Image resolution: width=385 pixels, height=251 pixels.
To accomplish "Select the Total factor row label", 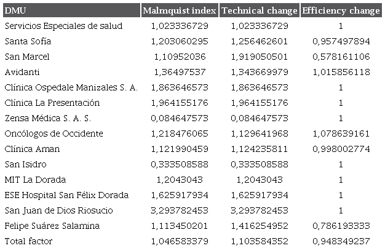I will [x=28, y=241].
